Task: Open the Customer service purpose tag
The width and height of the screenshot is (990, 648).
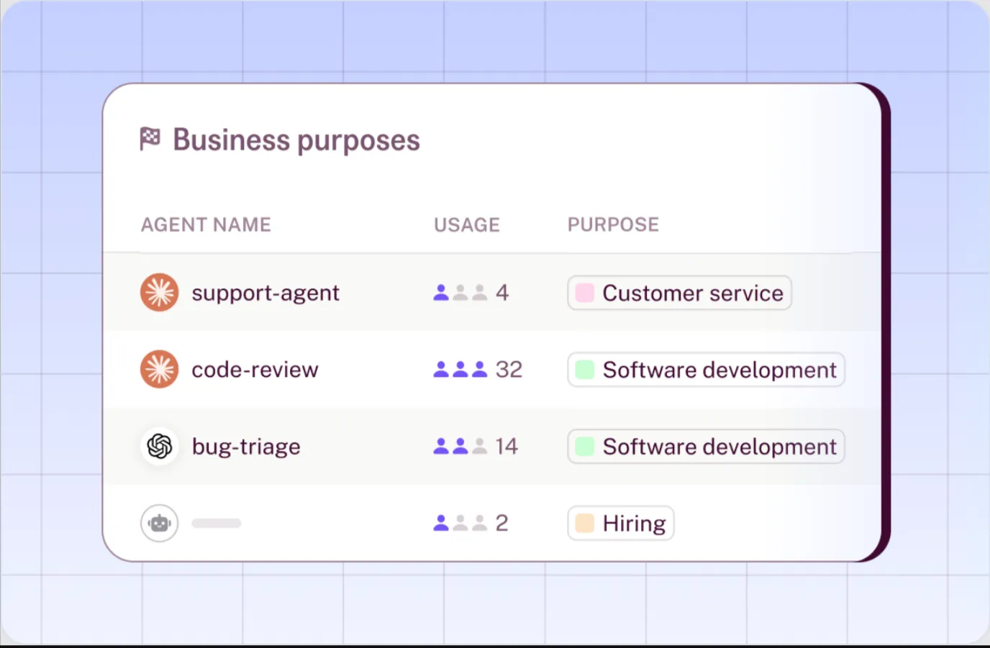Action: pyautogui.click(x=680, y=293)
